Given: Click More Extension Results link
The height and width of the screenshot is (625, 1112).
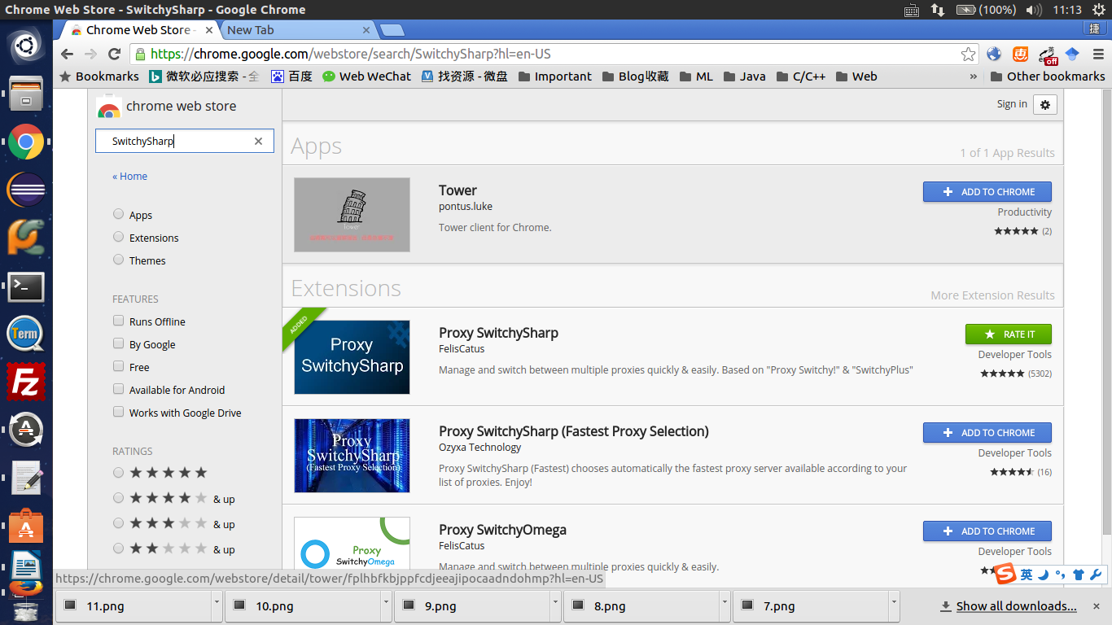Looking at the screenshot, I should (992, 295).
